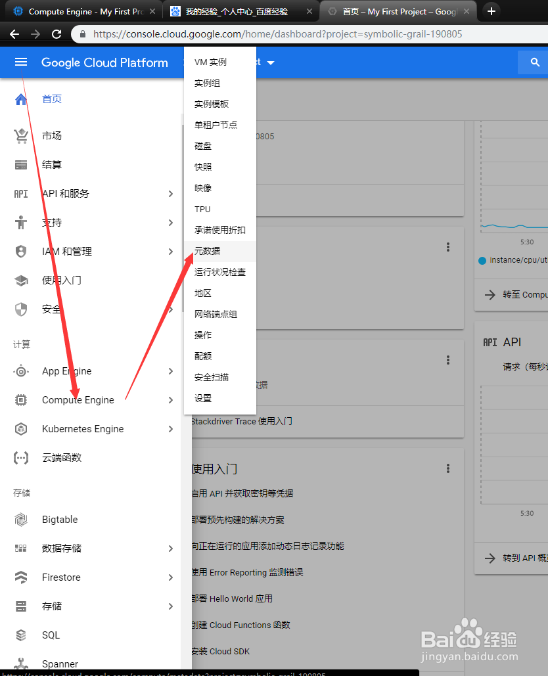Screen dimensions: 548x676
Task: Select 运行状况检查 from submenu
Action: pos(220,272)
